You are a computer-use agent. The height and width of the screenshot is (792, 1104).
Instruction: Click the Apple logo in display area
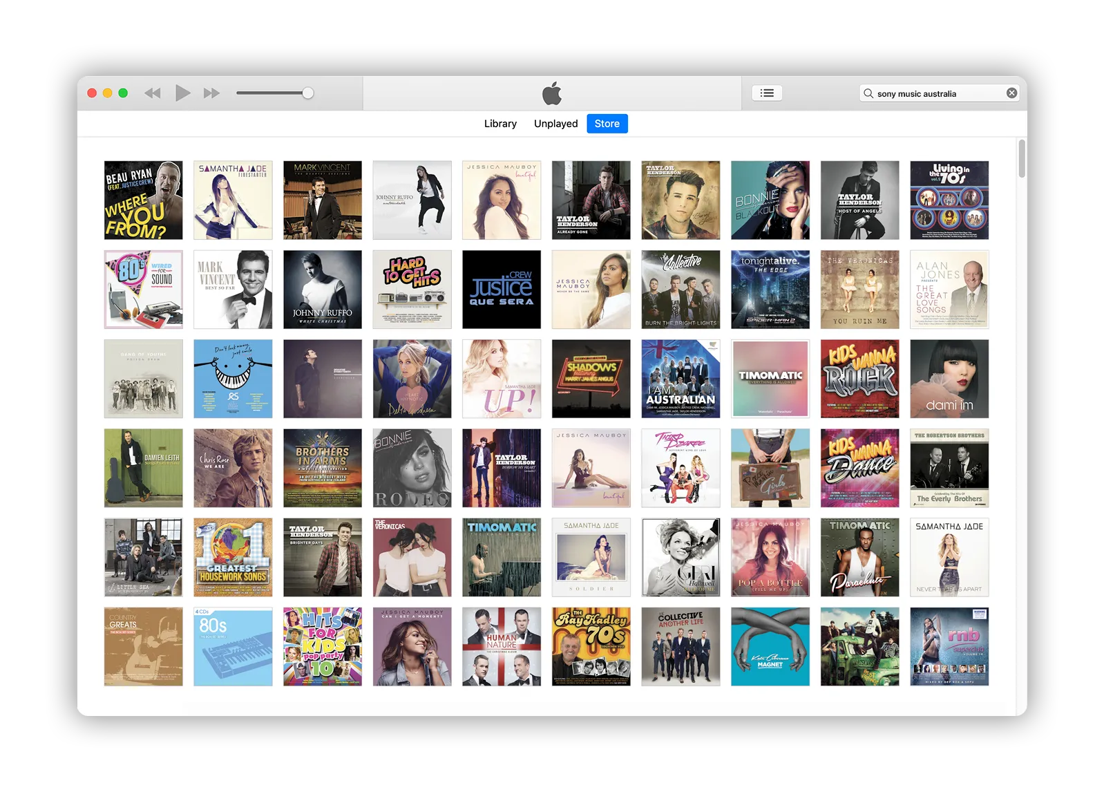[552, 93]
